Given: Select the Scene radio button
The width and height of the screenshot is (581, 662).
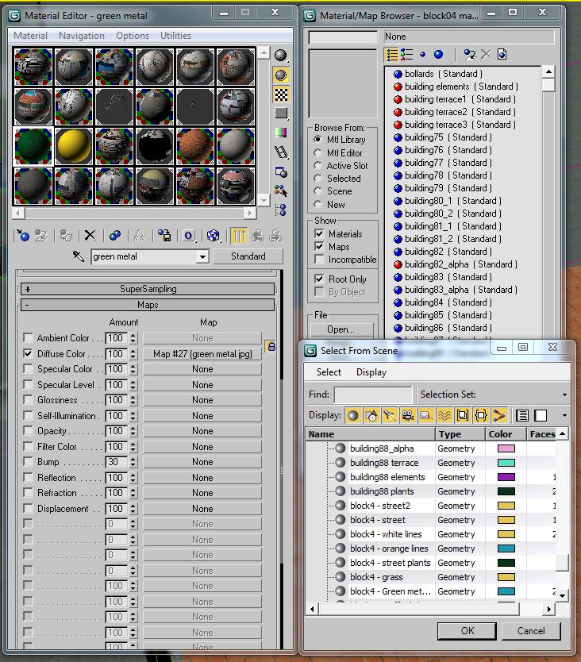Looking at the screenshot, I should [318, 191].
